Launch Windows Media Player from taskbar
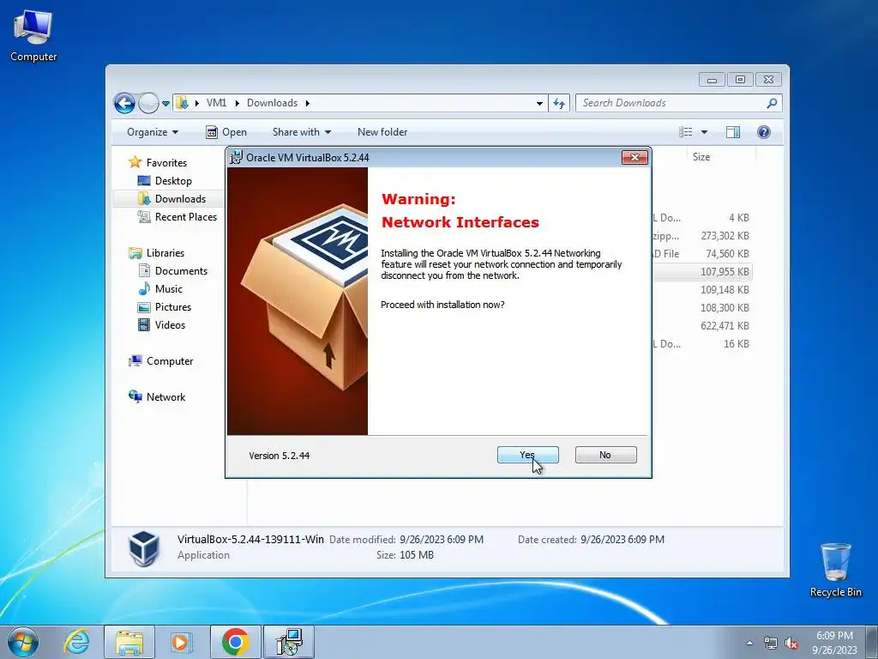Viewport: 878px width, 659px height. [182, 642]
